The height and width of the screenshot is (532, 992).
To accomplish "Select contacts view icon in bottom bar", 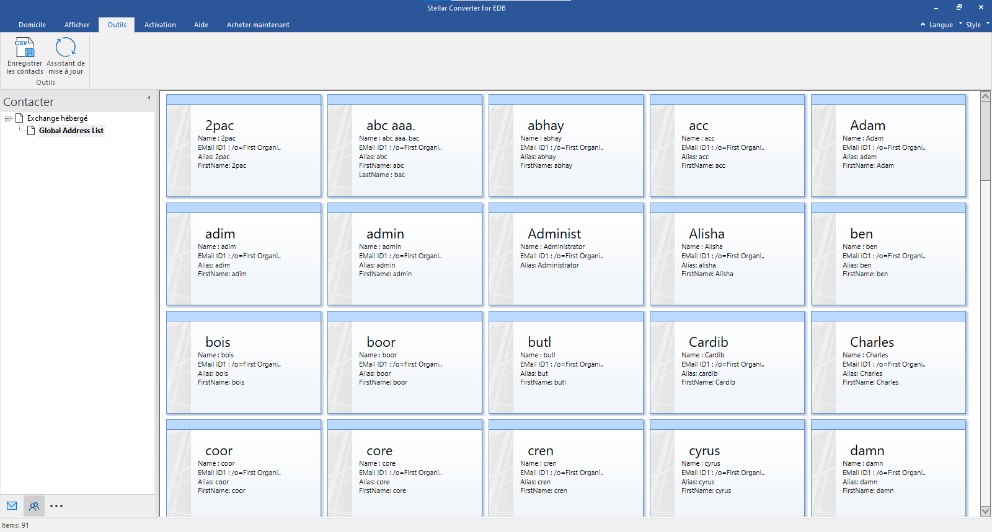I will point(34,506).
